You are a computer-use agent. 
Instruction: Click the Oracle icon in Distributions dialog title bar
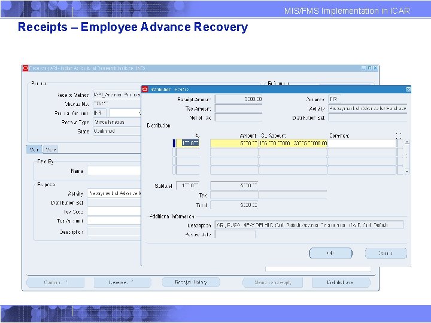tap(145, 89)
